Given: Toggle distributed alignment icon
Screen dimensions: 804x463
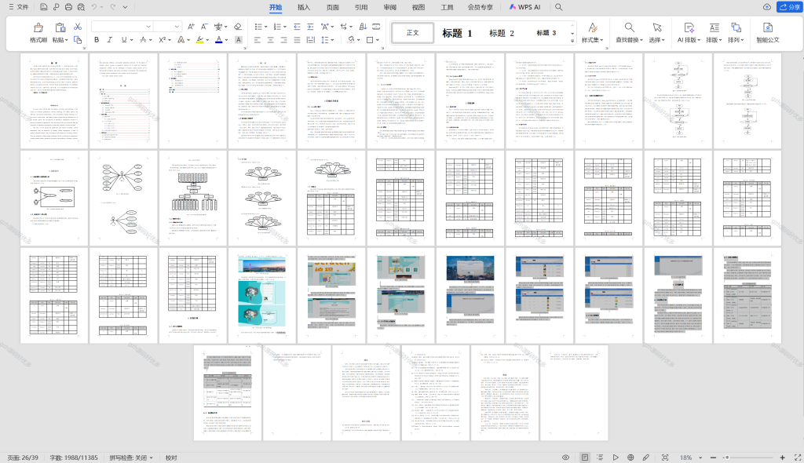Looking at the screenshot, I should (310, 39).
